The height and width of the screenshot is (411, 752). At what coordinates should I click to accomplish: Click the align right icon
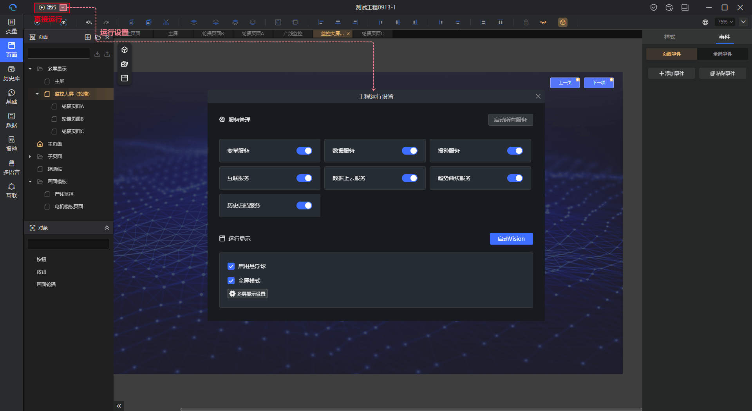(x=355, y=22)
